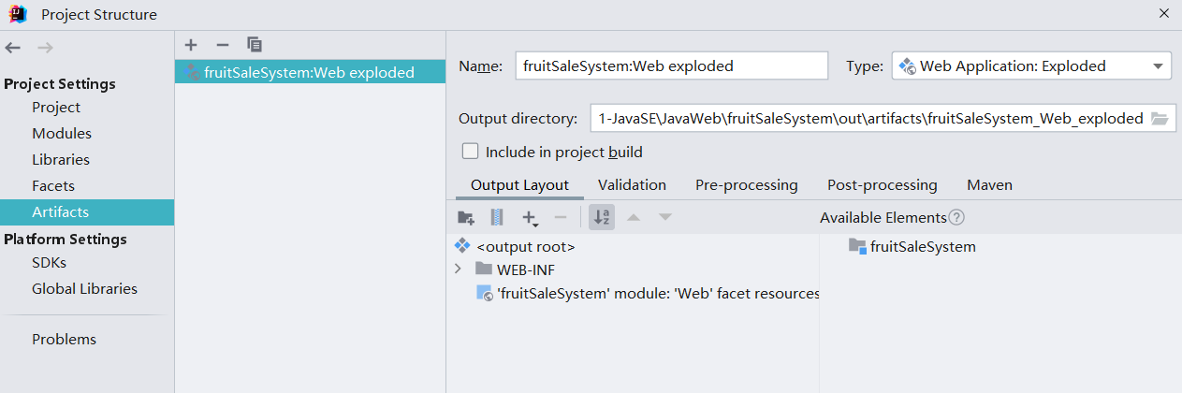
Task: Switch to the Pre-processing tab
Action: 746,185
